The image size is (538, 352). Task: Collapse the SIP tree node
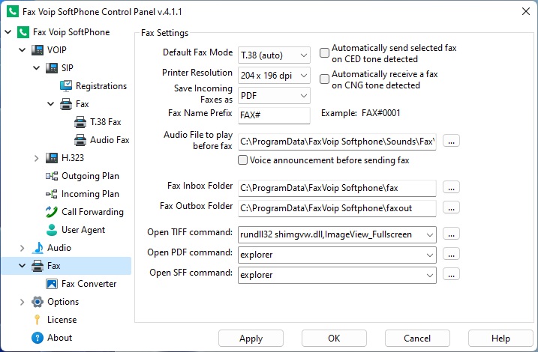click(x=37, y=68)
